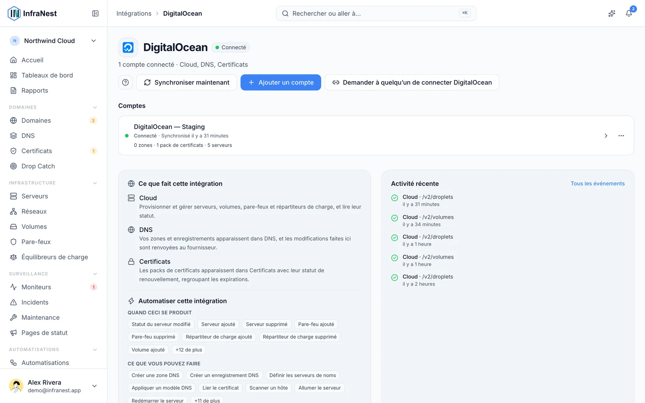
Task: Open Moniteurs page
Action: [x=53, y=287]
